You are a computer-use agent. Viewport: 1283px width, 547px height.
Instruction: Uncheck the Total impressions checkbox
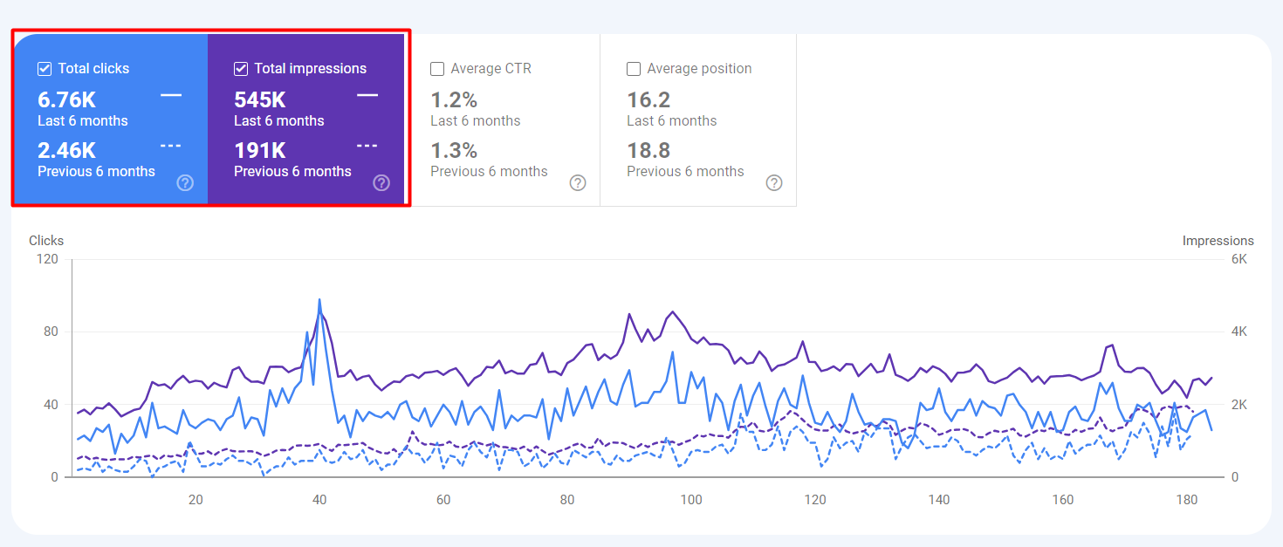[x=241, y=69]
